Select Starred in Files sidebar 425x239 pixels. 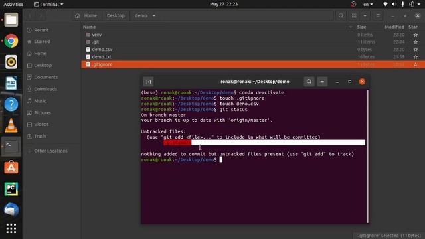click(52, 42)
